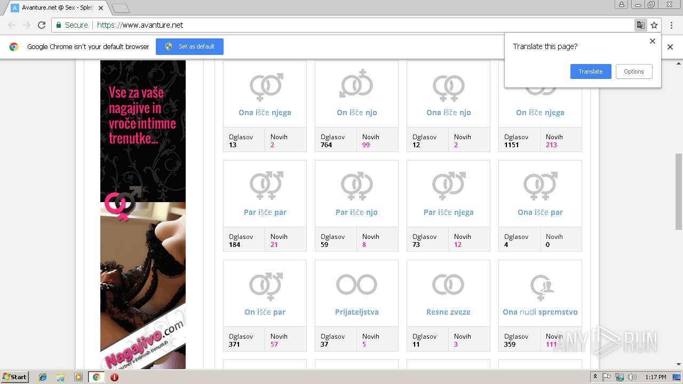Image resolution: width=683 pixels, height=384 pixels.
Task: Click the red security taskbar icon
Action: coord(114,377)
